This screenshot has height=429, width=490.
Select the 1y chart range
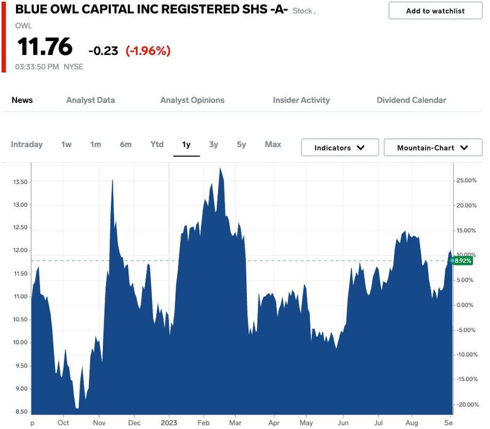[186, 144]
